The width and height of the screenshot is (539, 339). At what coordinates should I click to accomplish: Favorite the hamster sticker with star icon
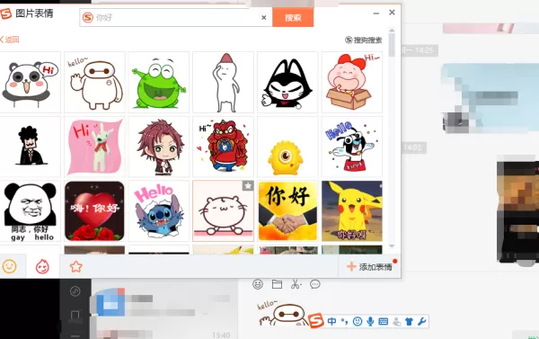[x=248, y=186]
